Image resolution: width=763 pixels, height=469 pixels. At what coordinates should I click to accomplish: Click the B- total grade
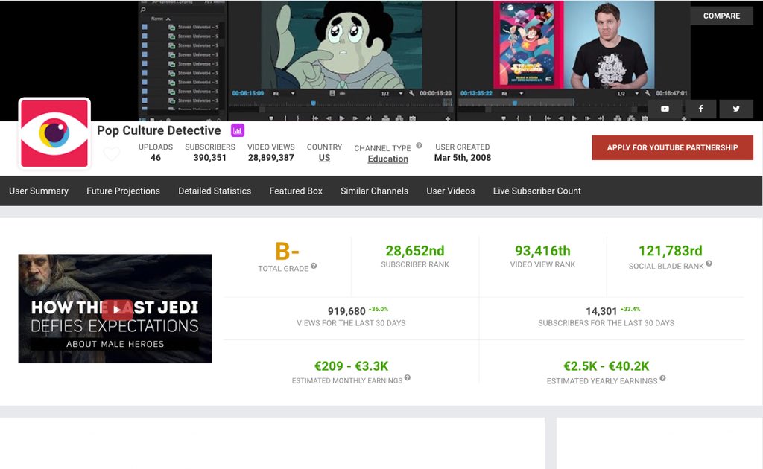tap(287, 252)
